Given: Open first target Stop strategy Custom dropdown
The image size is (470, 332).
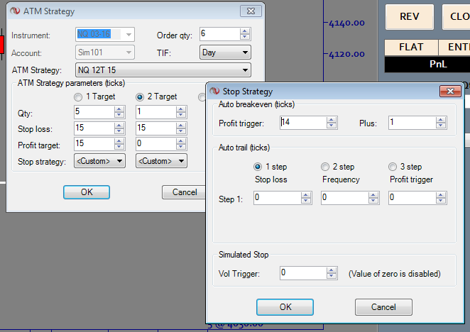Looking at the screenshot, I should (x=99, y=161).
